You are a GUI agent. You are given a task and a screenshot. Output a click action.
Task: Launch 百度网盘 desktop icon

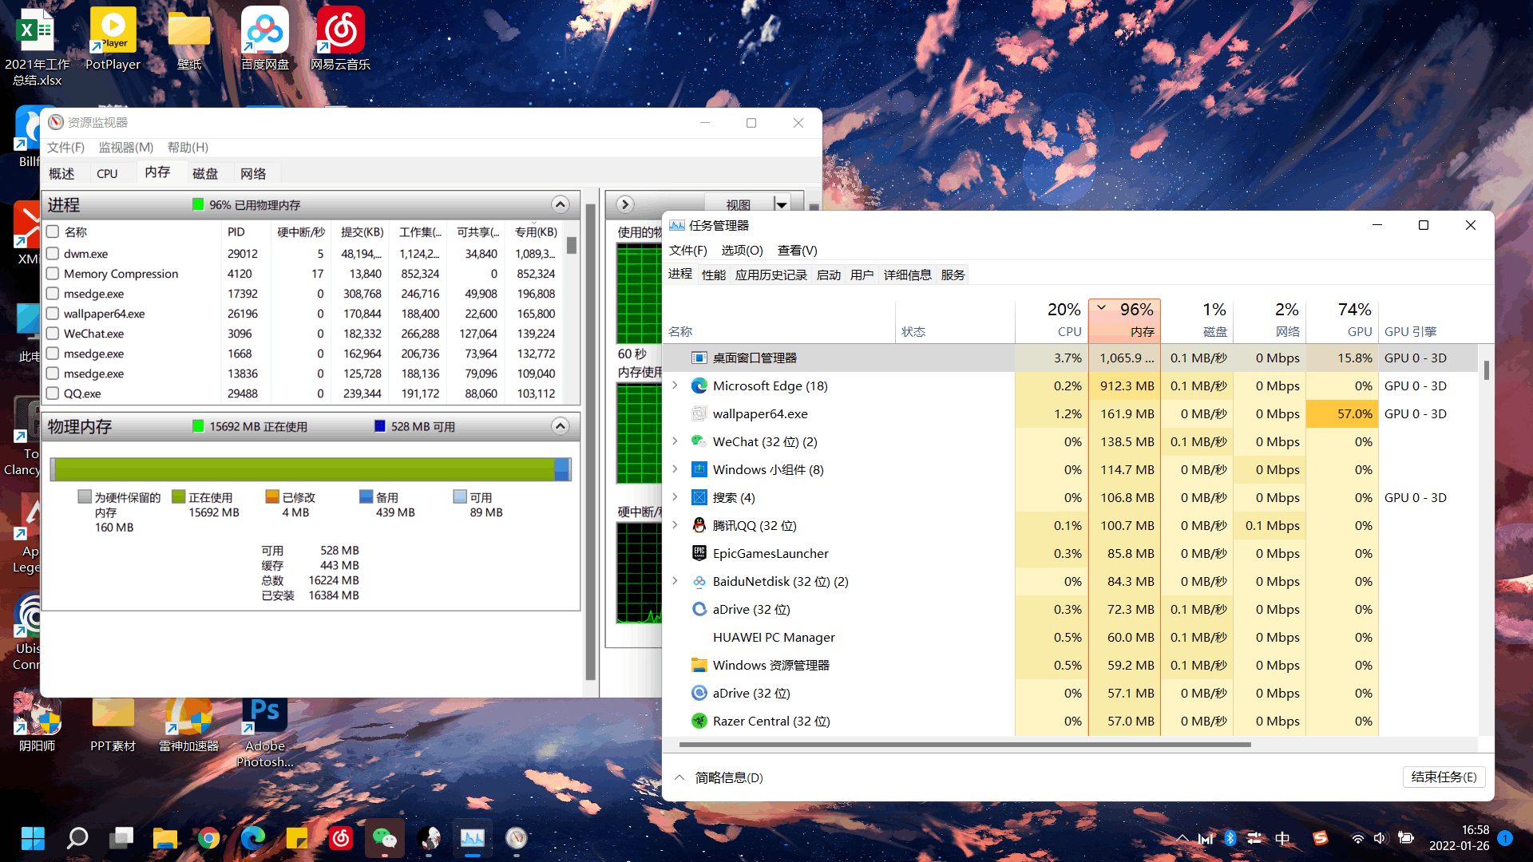(265, 40)
